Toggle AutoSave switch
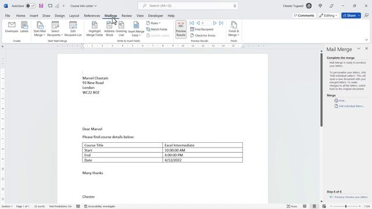 coord(31,6)
